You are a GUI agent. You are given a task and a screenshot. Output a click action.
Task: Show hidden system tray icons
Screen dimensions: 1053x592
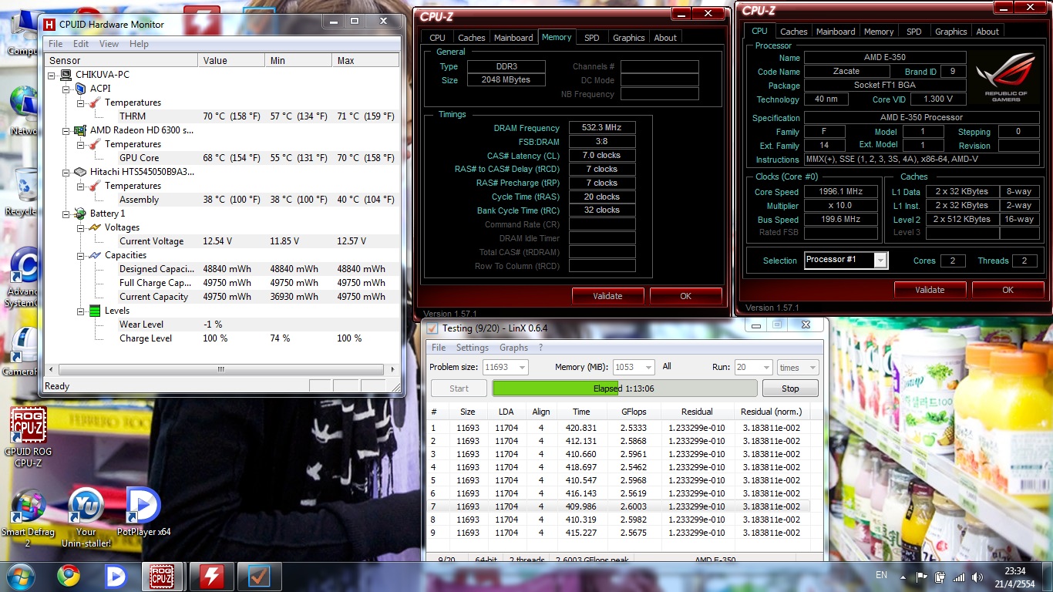click(903, 577)
